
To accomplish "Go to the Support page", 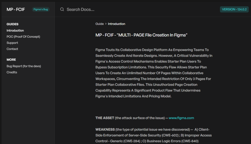I will 12,43.
